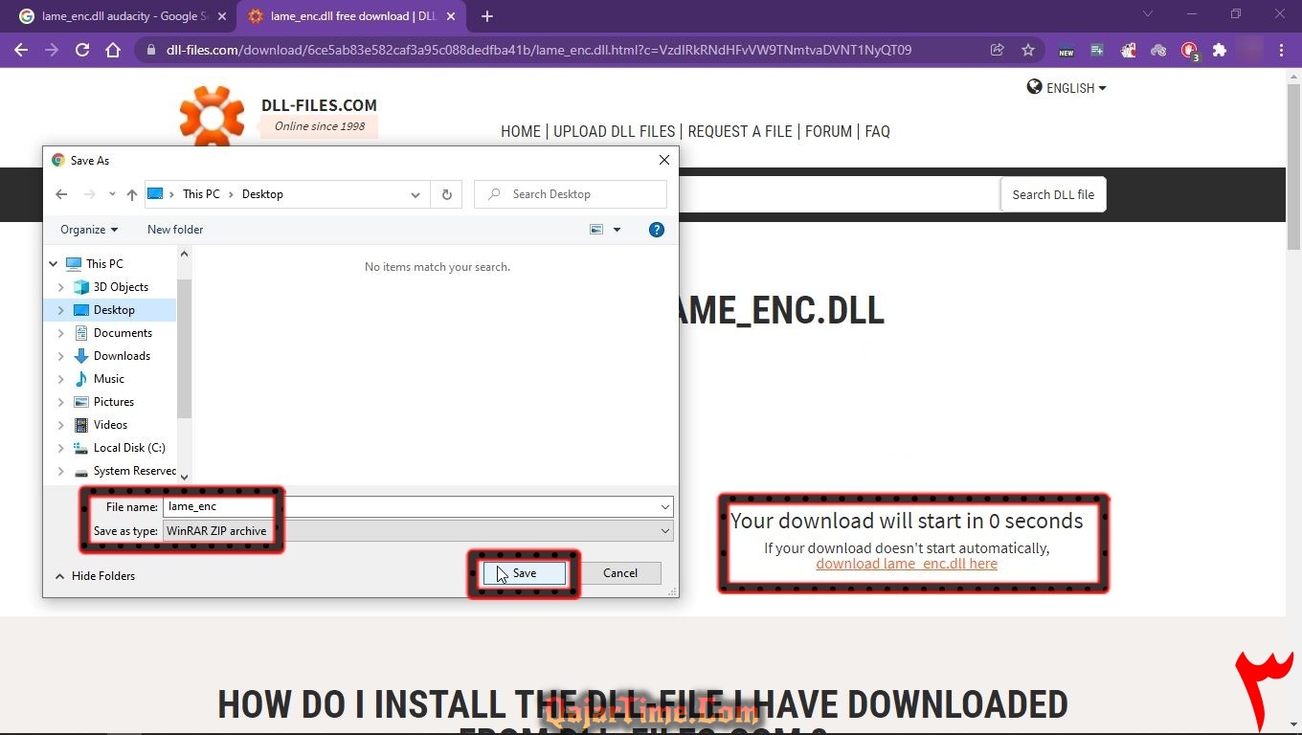Expand the Downloads folder tree node

click(61, 356)
